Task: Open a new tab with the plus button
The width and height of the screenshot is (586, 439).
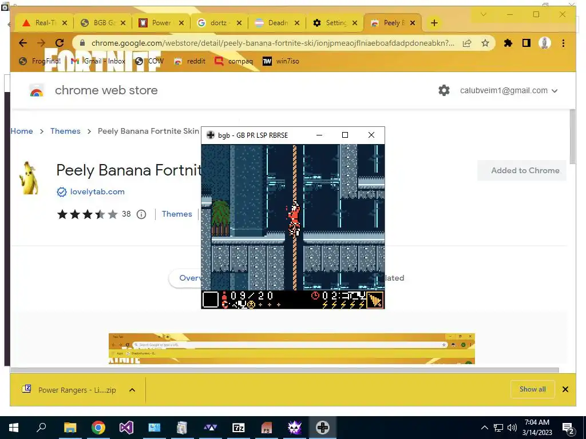Action: (434, 23)
